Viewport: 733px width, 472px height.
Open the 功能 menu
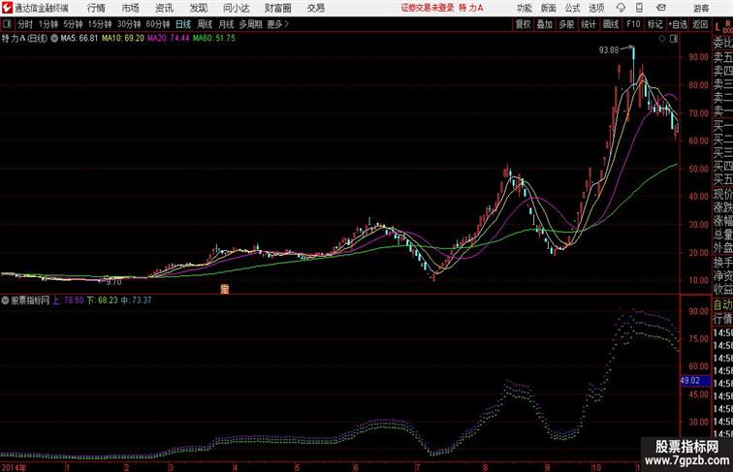tap(525, 8)
